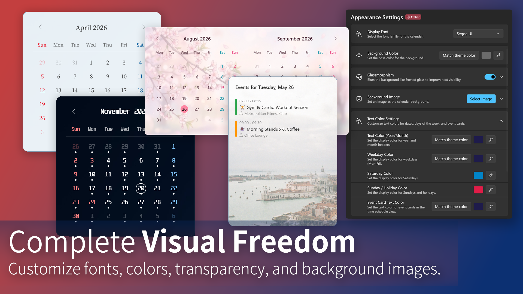Image resolution: width=523 pixels, height=294 pixels.
Task: Click the Appearance Settings panel scrollbar
Action: point(507,110)
